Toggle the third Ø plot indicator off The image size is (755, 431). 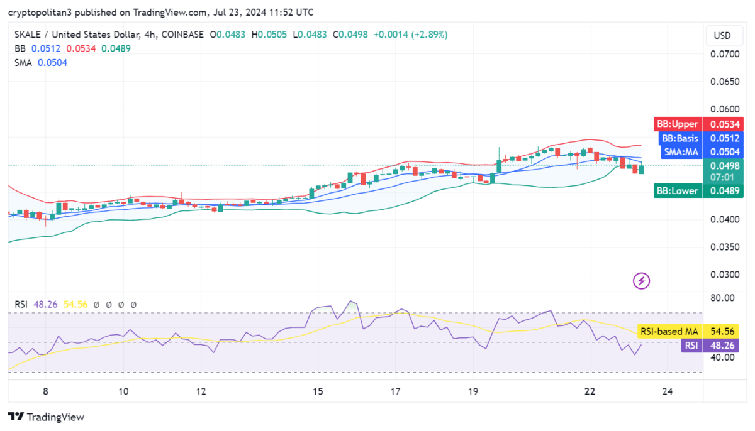tap(120, 304)
